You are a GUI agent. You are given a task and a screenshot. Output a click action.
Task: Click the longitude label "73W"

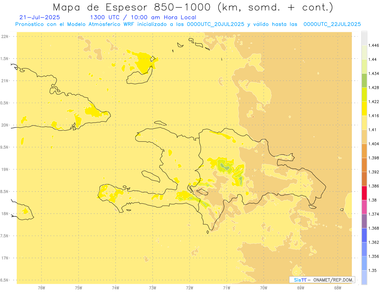[153, 288]
